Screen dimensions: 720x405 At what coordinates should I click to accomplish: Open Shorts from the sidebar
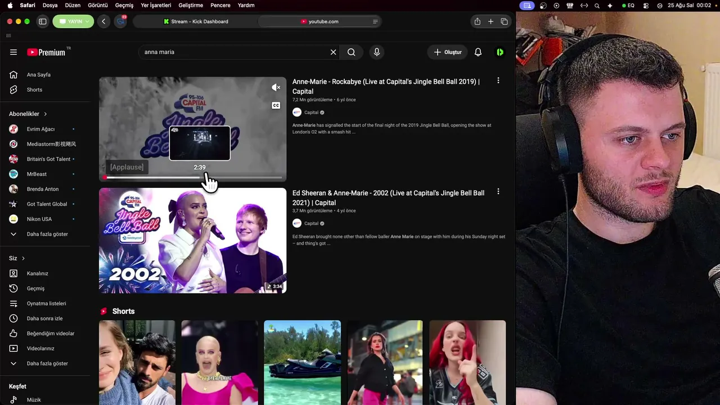click(45, 90)
